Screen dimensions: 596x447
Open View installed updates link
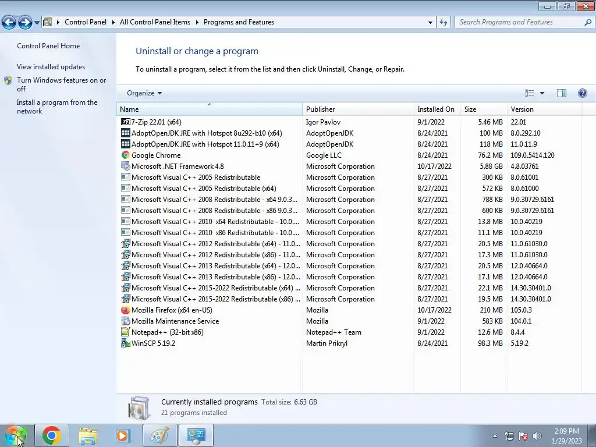pyautogui.click(x=51, y=67)
